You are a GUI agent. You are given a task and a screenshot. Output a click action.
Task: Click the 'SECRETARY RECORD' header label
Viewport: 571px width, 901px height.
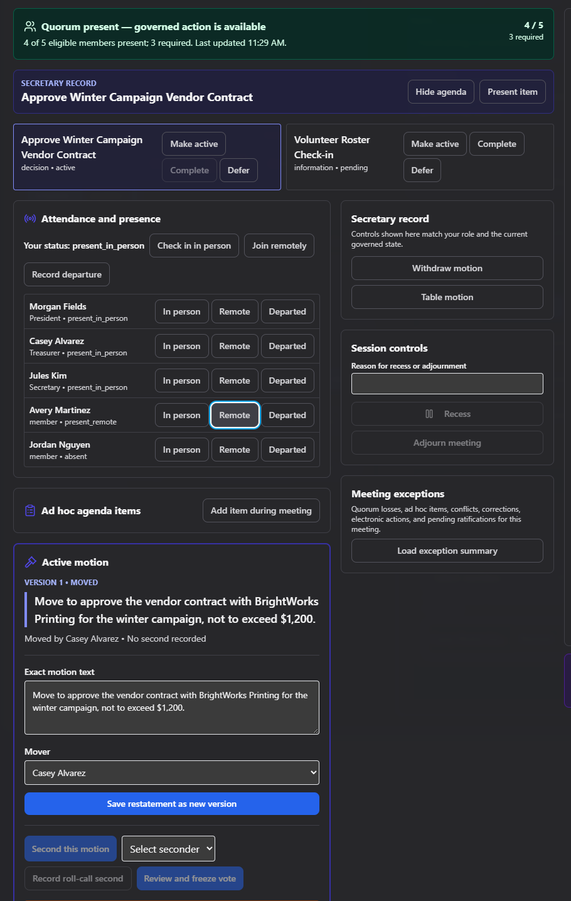59,83
